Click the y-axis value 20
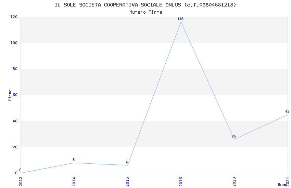This screenshot has height=188, width=291. pos(15,147)
